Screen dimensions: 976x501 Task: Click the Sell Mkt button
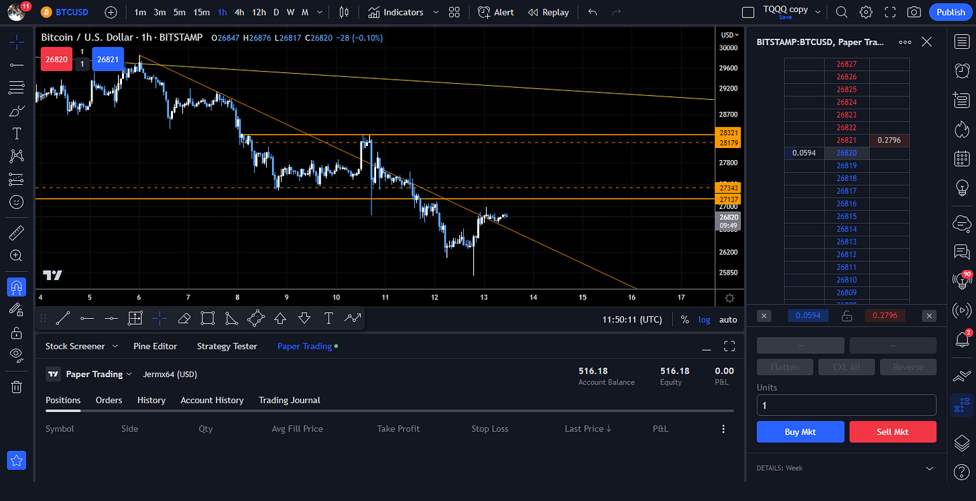click(x=893, y=432)
